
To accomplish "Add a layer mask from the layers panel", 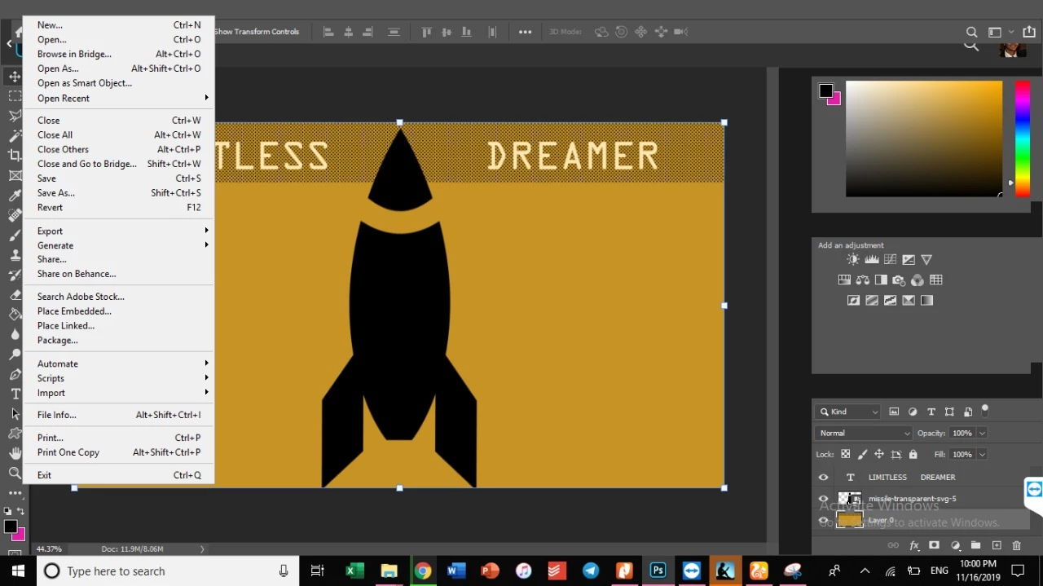I will (x=934, y=545).
